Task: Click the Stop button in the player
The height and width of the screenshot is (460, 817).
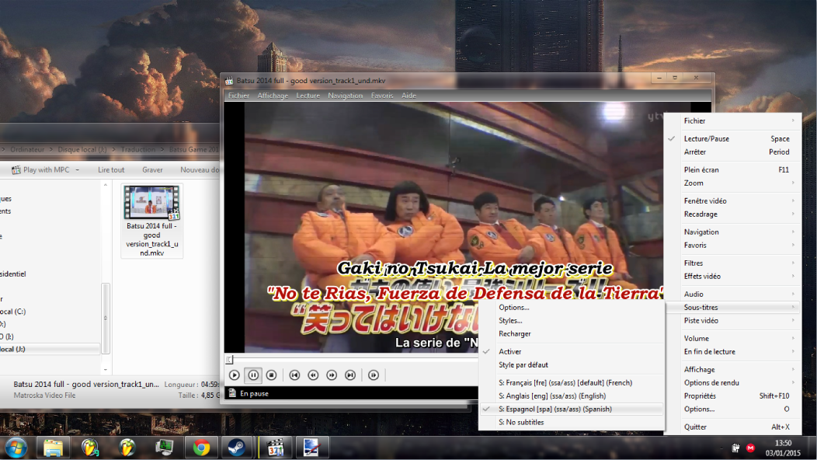Action: coord(272,375)
